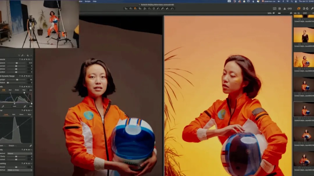314x176 pixels.
Task: Click the Levels midtone value field 0.00
Action: point(15,106)
